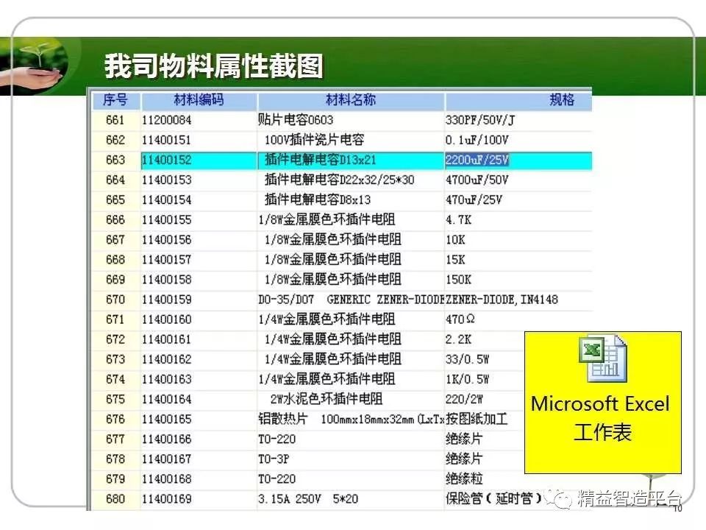
Task: Select the 2W水泥色环插件电阻 name cell
Action: 327,400
